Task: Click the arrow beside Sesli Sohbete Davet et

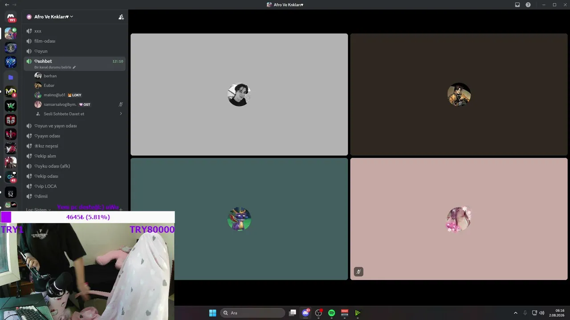Action: pyautogui.click(x=121, y=114)
